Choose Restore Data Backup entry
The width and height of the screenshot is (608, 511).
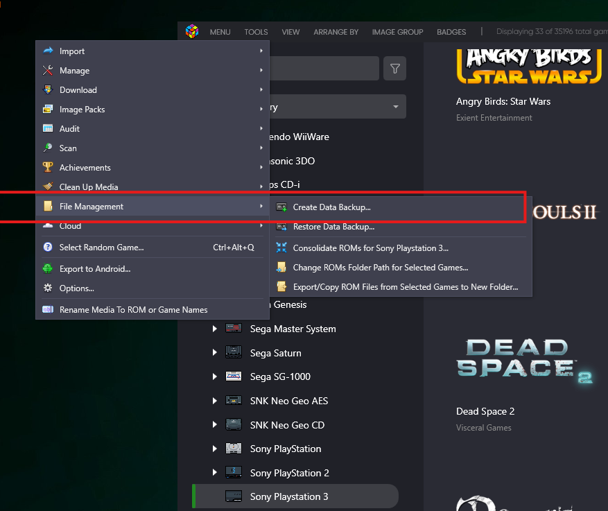(401, 227)
